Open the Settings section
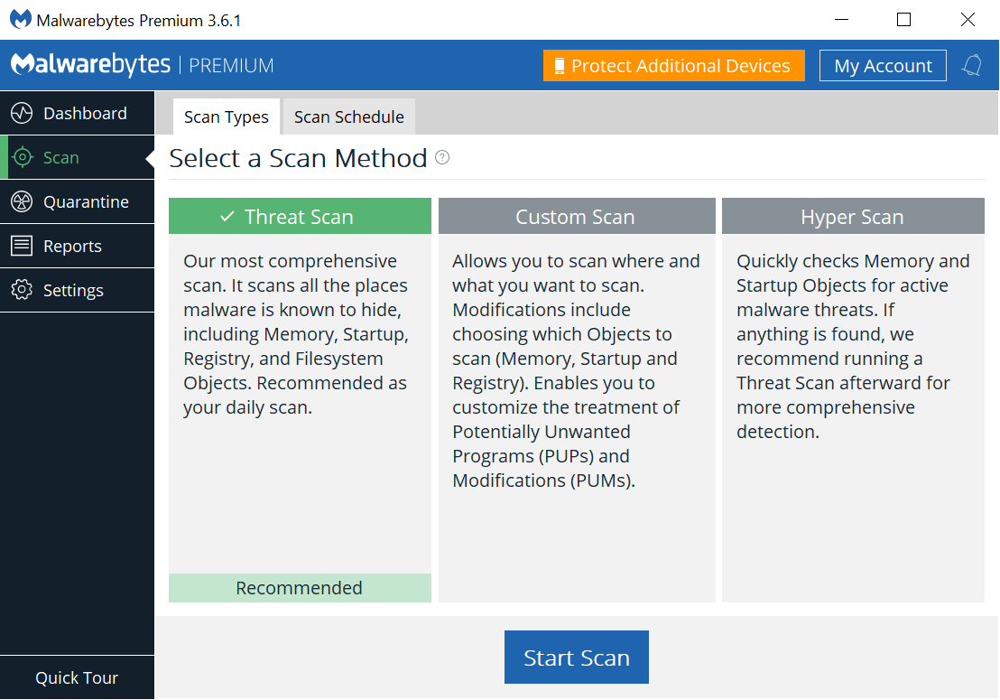 click(x=78, y=290)
